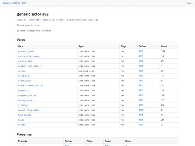Open the doing_msg verb

23,76
